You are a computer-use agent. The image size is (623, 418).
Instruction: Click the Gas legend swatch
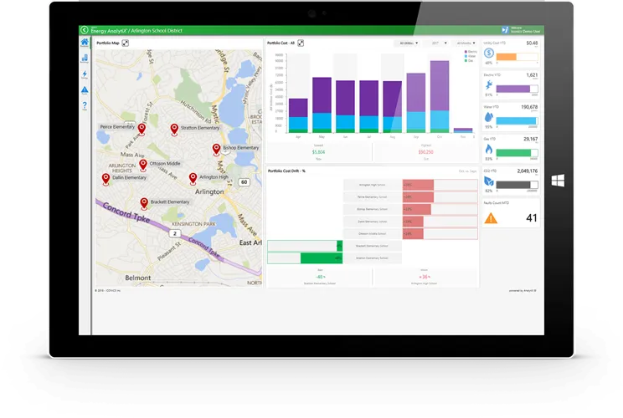(466, 61)
